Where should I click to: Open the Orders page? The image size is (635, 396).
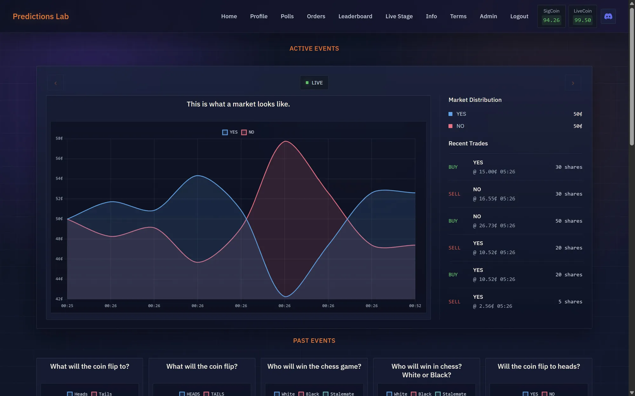coord(316,16)
